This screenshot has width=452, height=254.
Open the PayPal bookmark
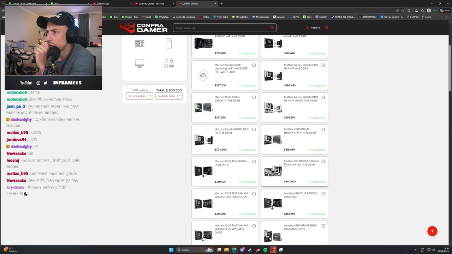pos(294,17)
